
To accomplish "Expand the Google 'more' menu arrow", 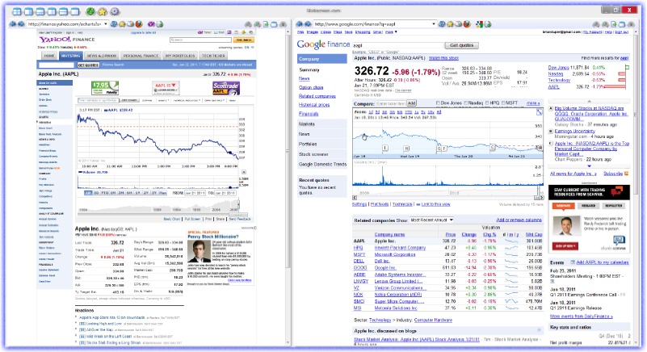I will (396, 31).
